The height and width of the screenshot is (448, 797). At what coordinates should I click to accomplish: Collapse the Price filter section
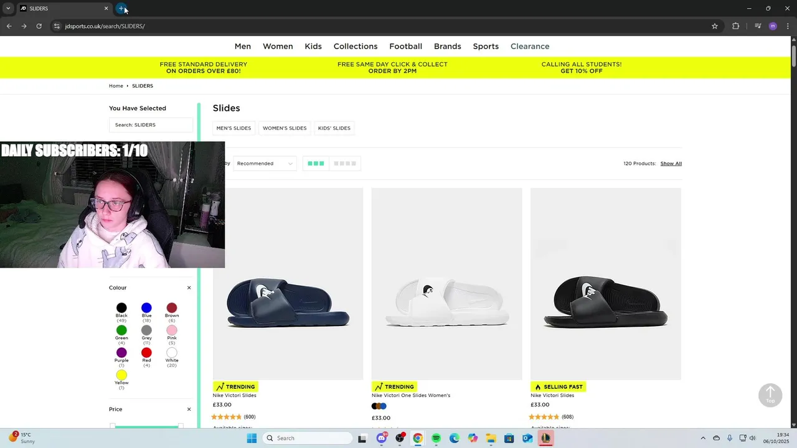click(189, 409)
